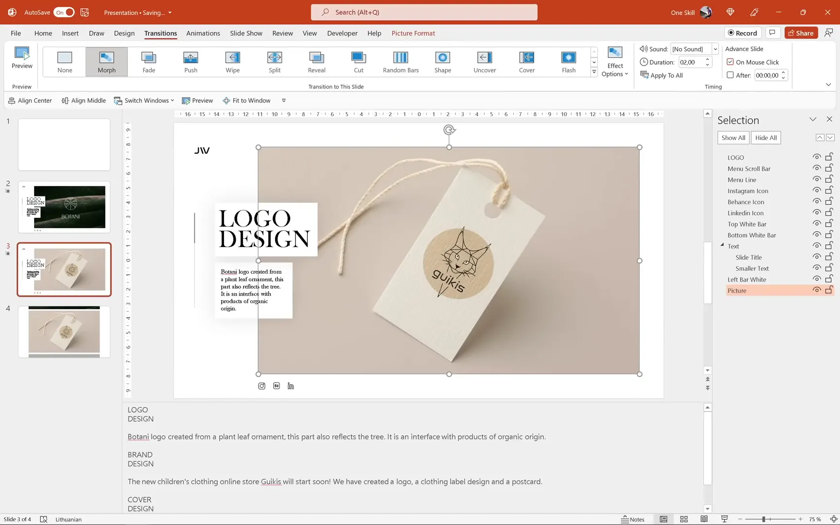Apply the Fade transition
Screen dimensions: 840x525
pyautogui.click(x=149, y=62)
